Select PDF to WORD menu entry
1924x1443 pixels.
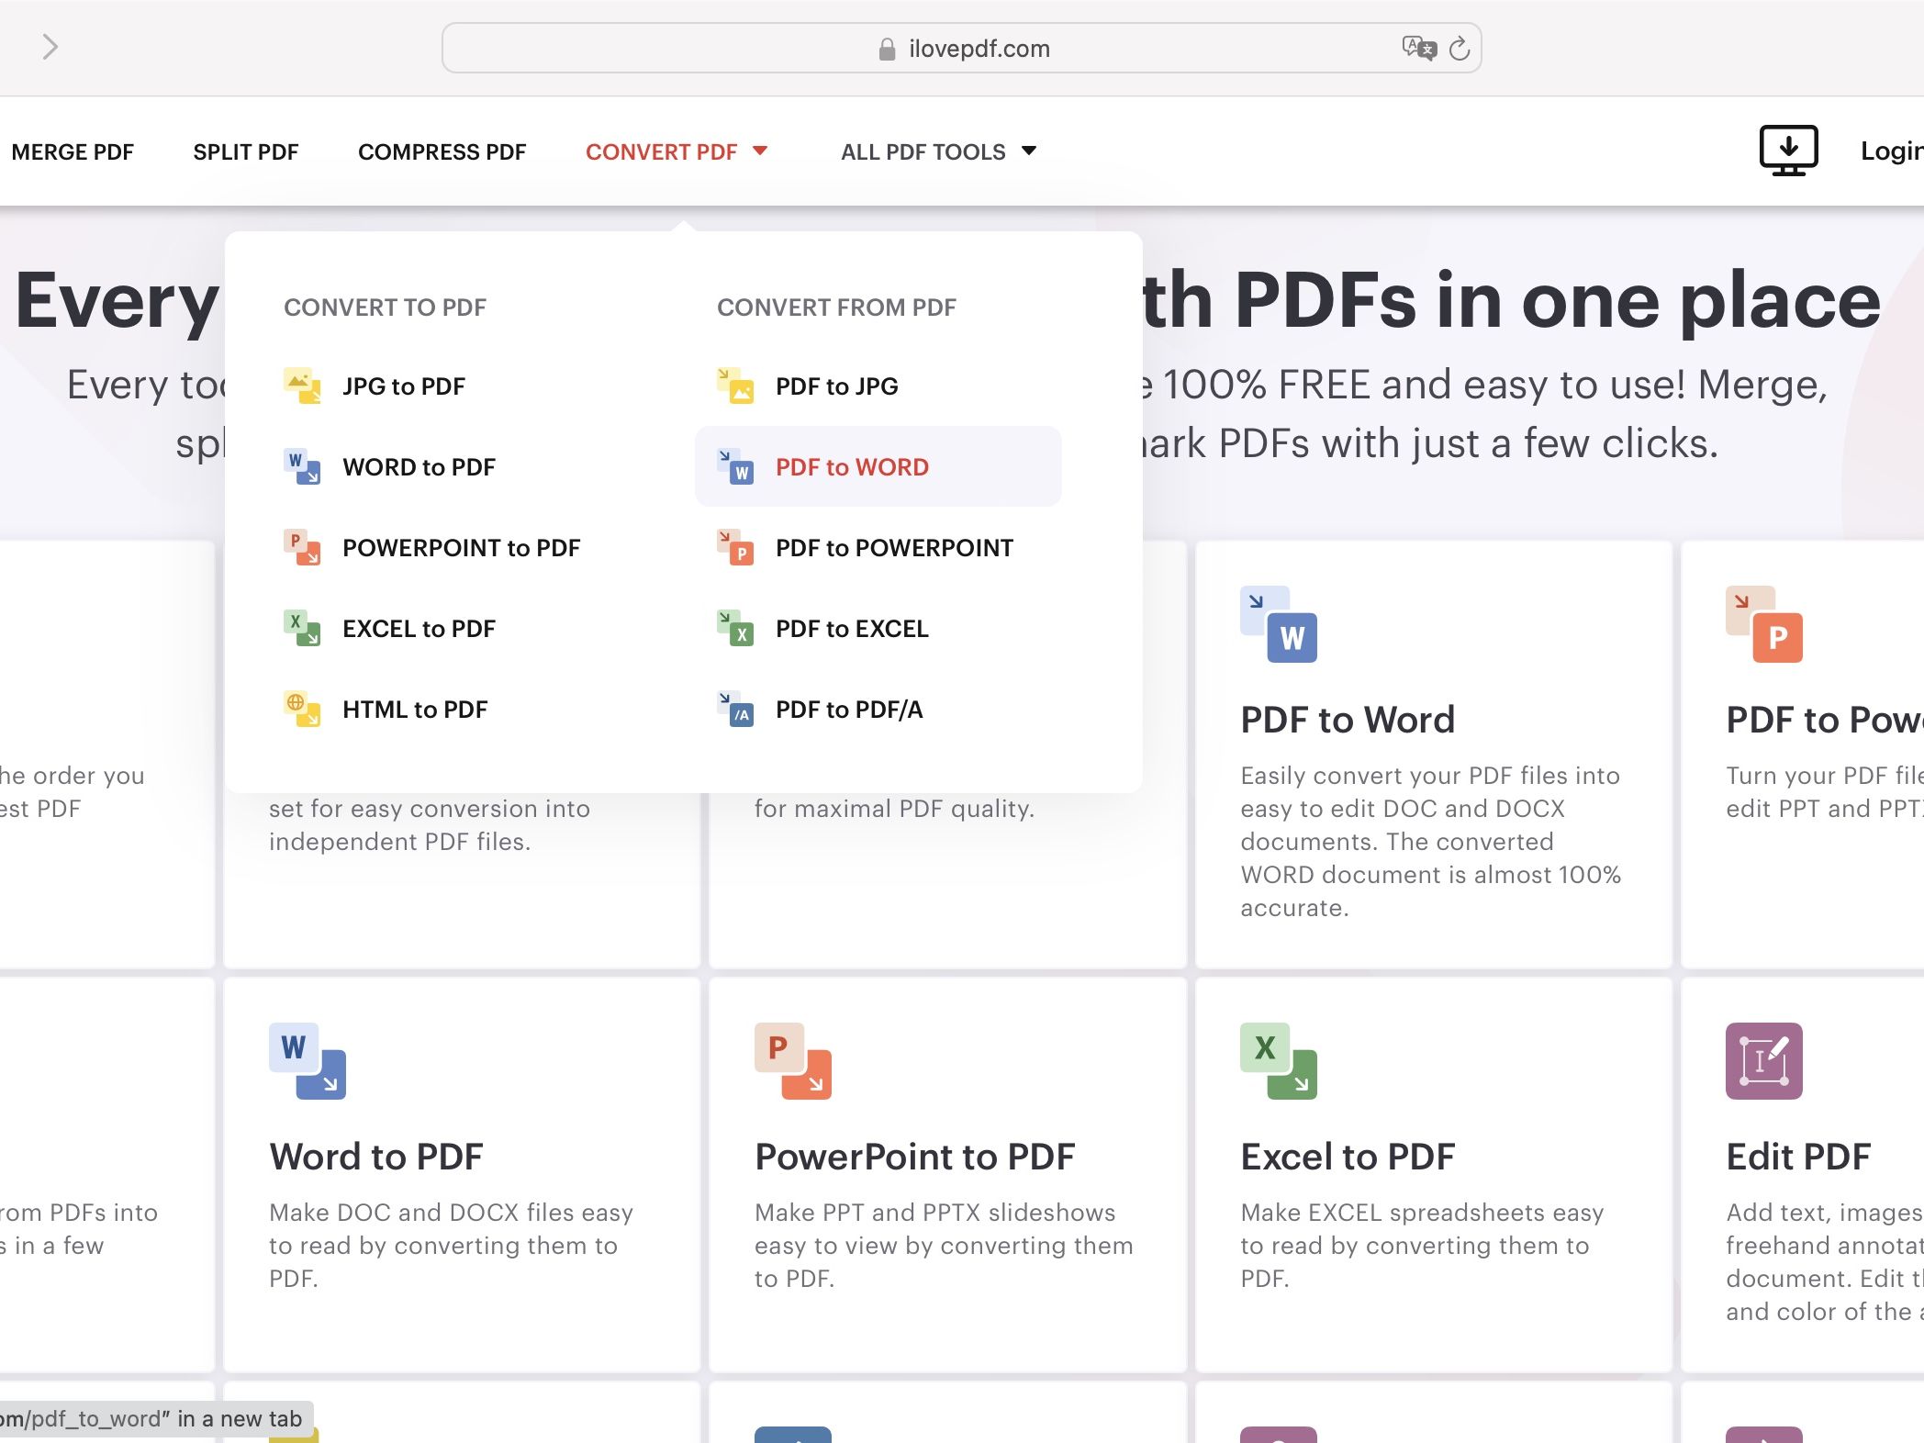click(851, 467)
